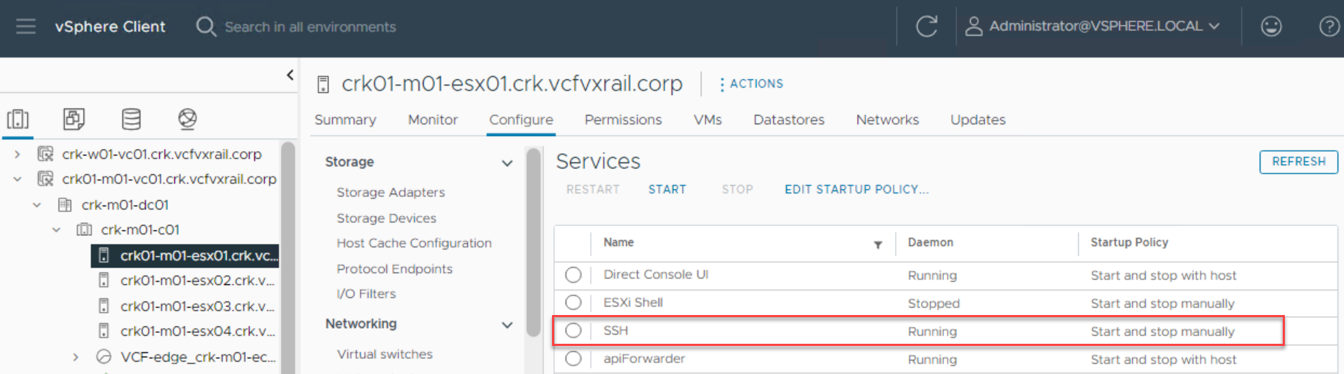Expand the crk-w01-vc01.crk.vcfvxrail.corp tree node

[17, 154]
